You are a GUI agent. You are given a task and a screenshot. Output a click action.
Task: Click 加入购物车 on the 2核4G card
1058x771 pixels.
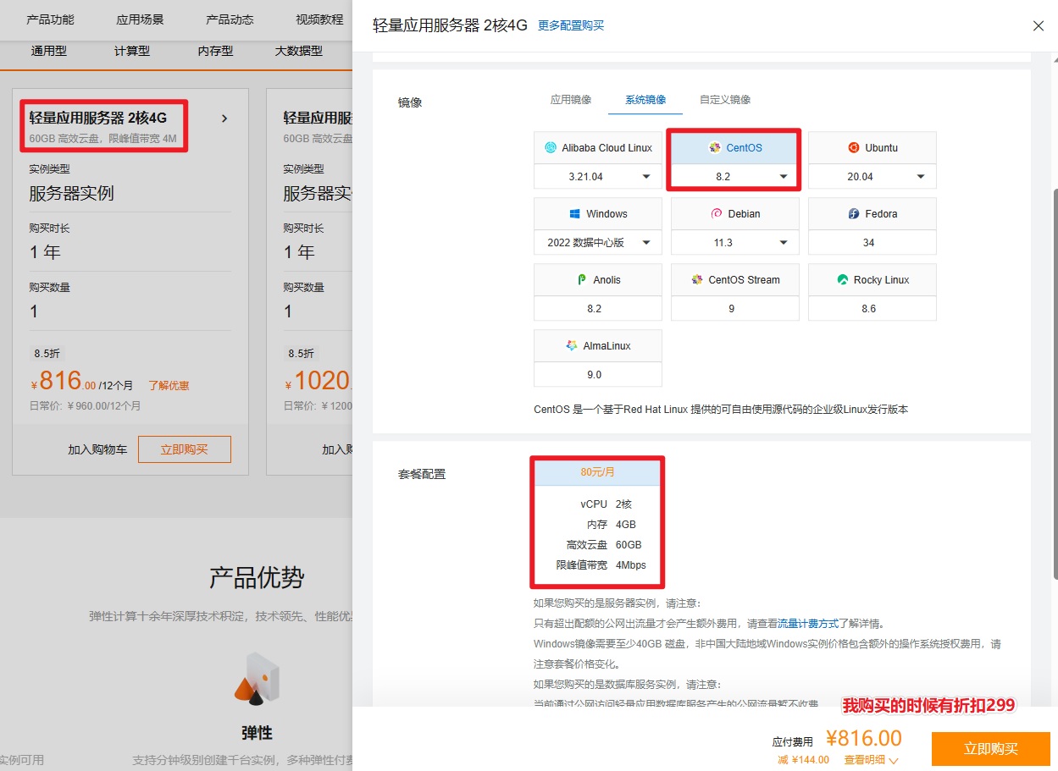(x=97, y=449)
